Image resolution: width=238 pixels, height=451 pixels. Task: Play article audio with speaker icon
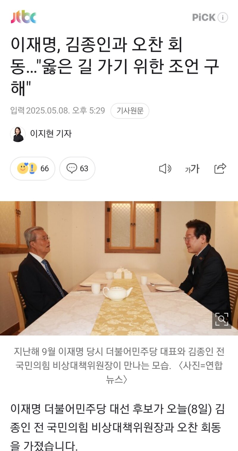165,169
